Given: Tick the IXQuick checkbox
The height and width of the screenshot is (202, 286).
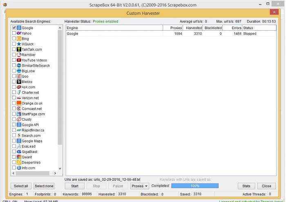Looking at the screenshot, I should tap(14, 44).
